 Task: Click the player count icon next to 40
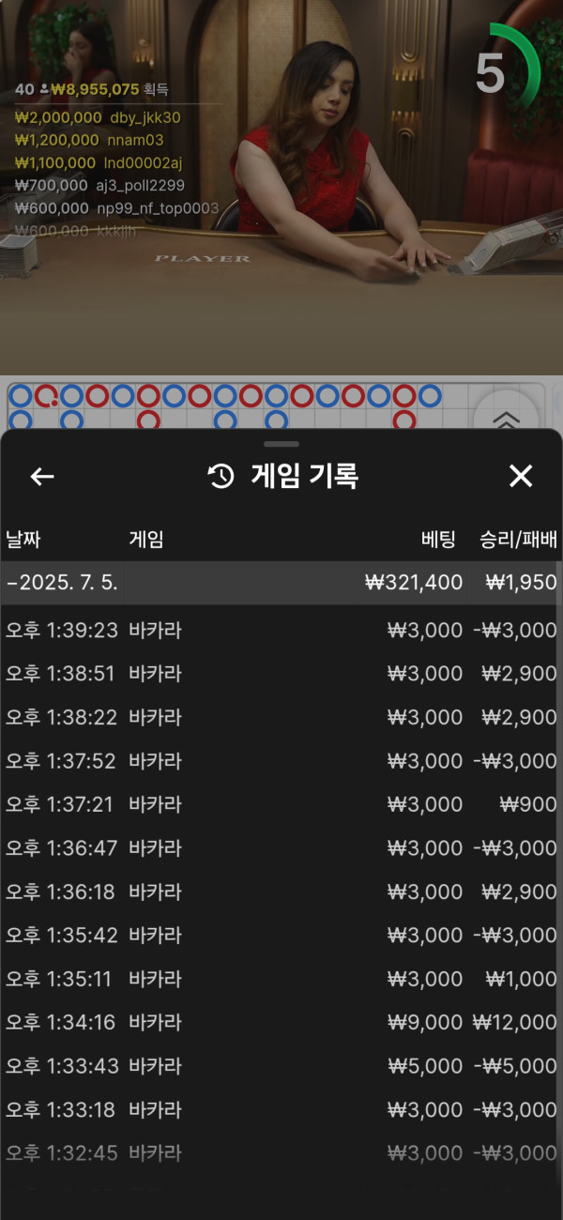coord(43,90)
